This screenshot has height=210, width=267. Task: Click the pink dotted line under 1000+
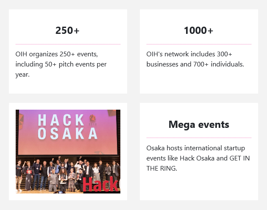coord(199,44)
